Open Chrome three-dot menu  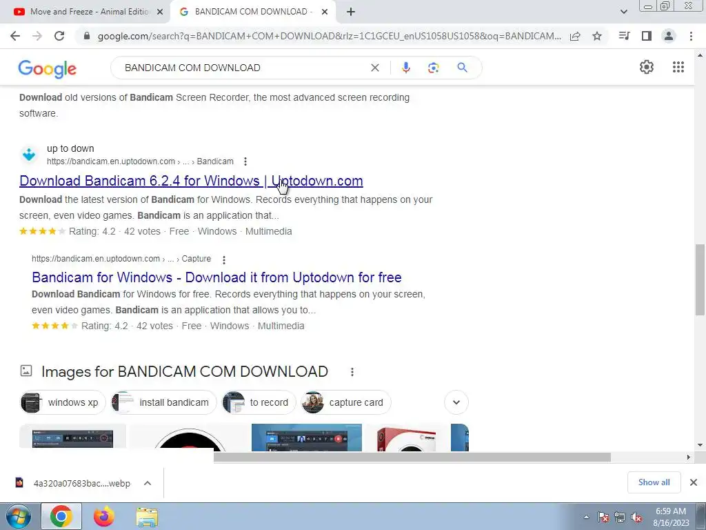pos(691,36)
